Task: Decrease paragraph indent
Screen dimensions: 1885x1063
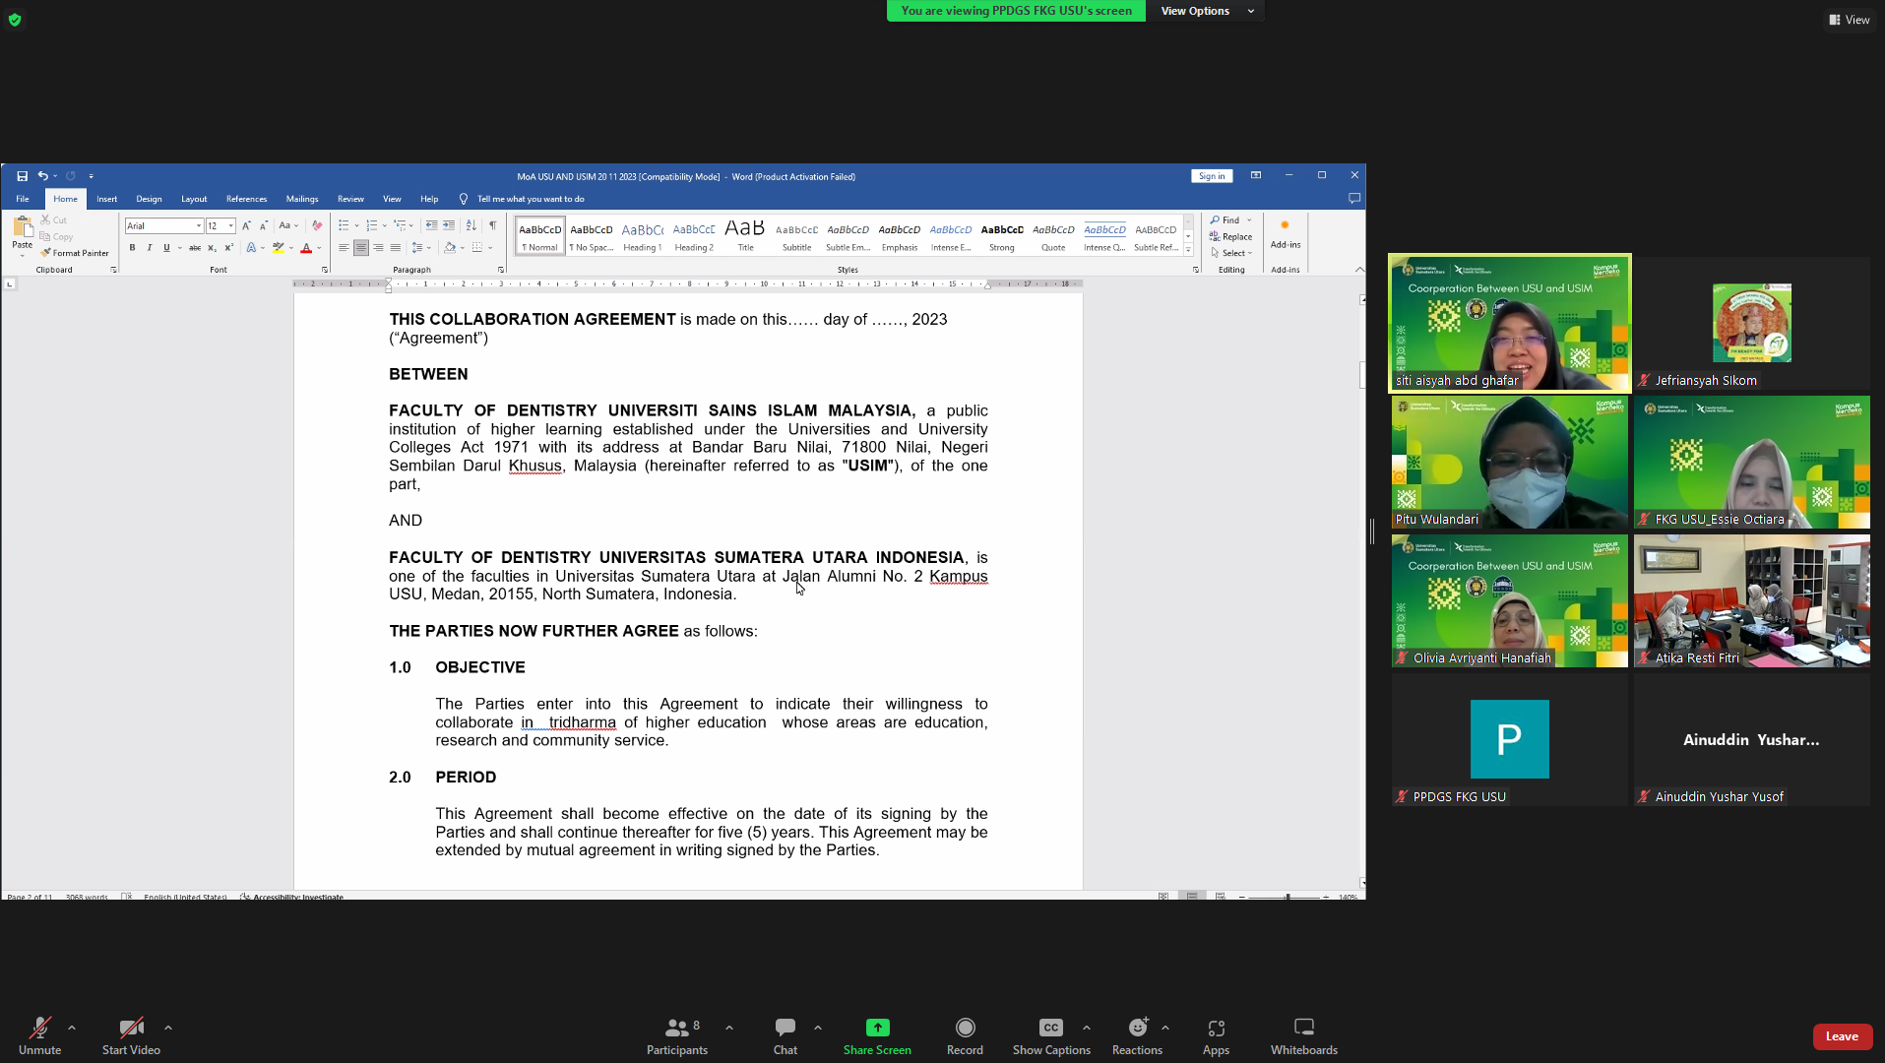Action: click(x=431, y=225)
